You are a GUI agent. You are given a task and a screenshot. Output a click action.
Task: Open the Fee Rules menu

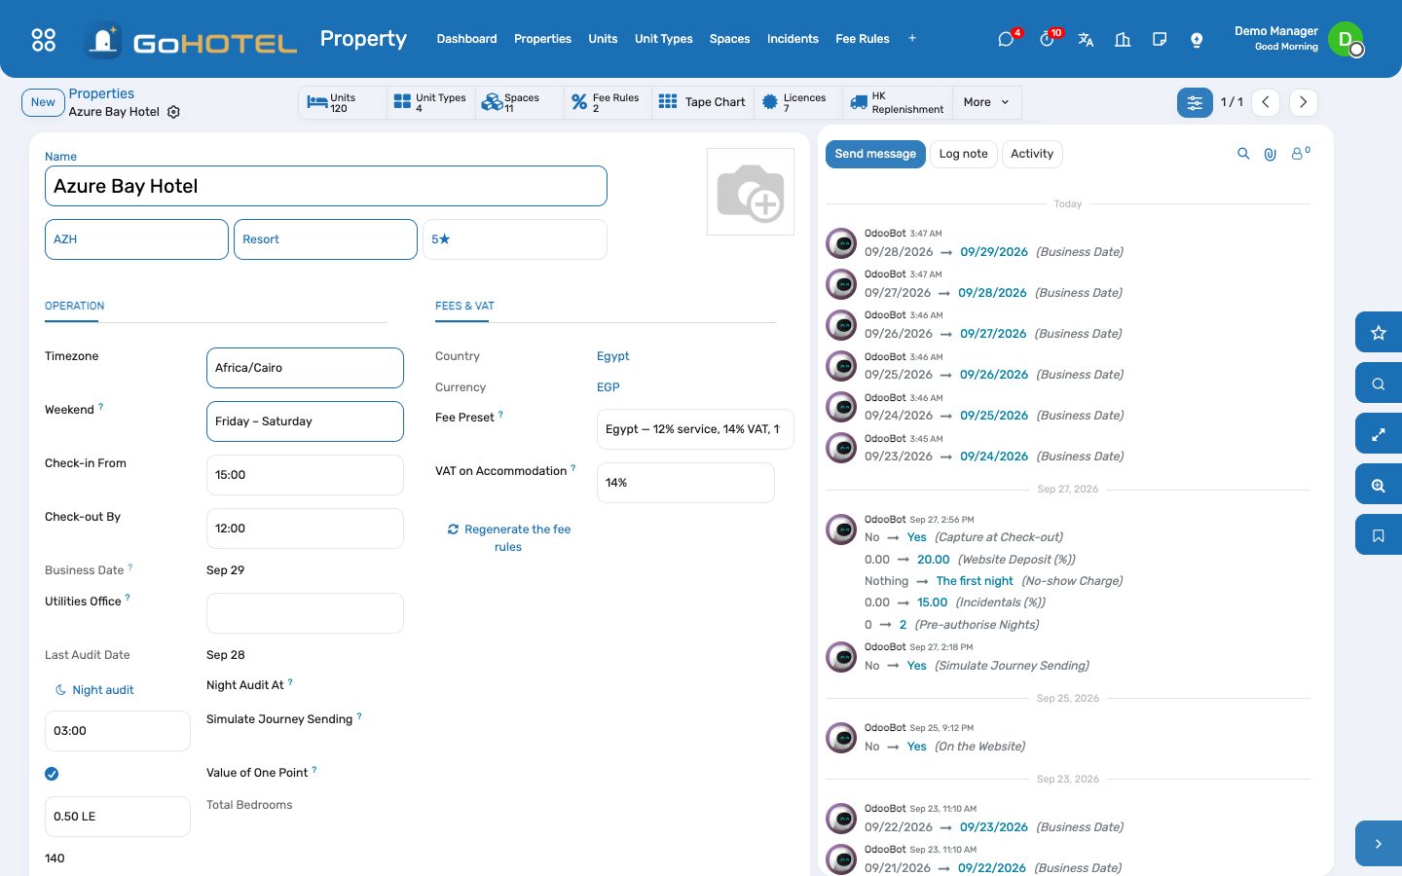pyautogui.click(x=863, y=39)
